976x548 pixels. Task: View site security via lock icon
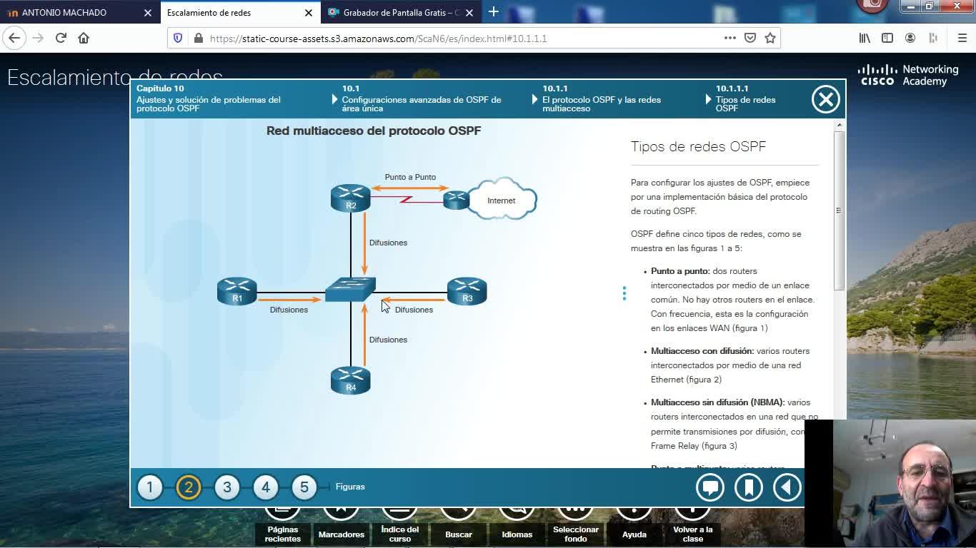pyautogui.click(x=197, y=39)
